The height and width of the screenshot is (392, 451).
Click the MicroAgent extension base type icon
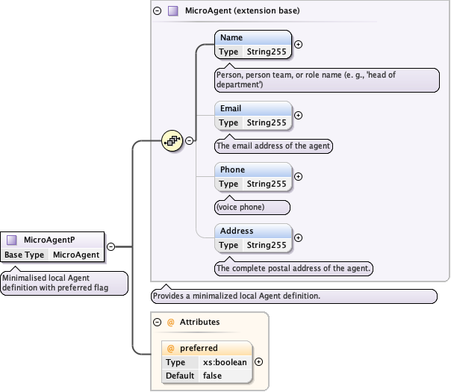pos(172,11)
